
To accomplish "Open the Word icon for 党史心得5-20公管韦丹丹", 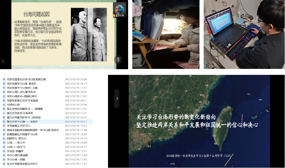I will tap(4, 92).
